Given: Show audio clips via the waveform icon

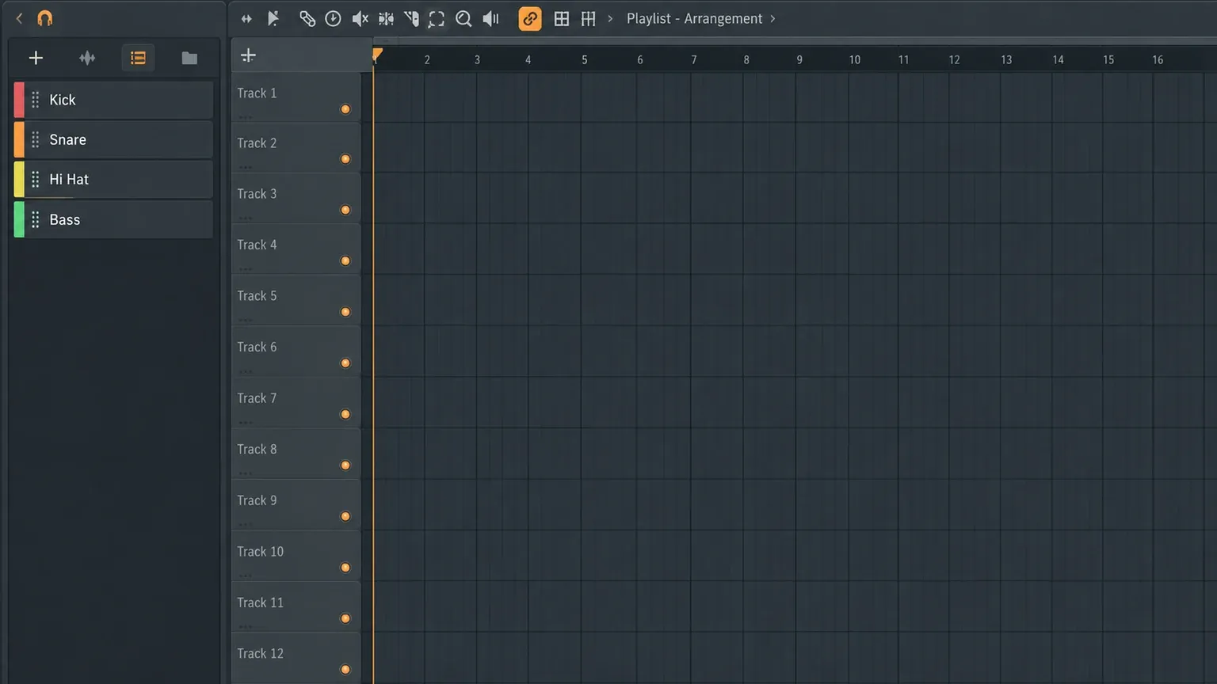Looking at the screenshot, I should [x=87, y=58].
